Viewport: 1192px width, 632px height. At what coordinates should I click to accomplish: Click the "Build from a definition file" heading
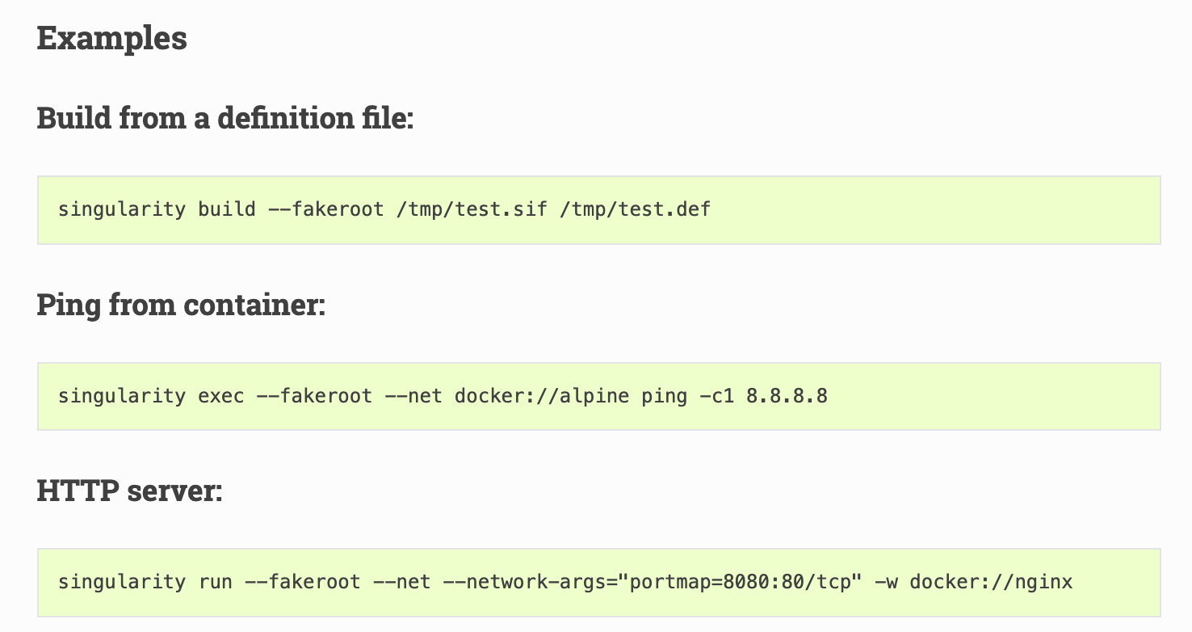pos(225,119)
